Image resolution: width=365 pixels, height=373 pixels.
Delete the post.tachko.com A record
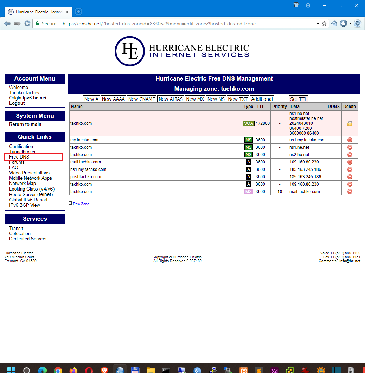tap(350, 177)
